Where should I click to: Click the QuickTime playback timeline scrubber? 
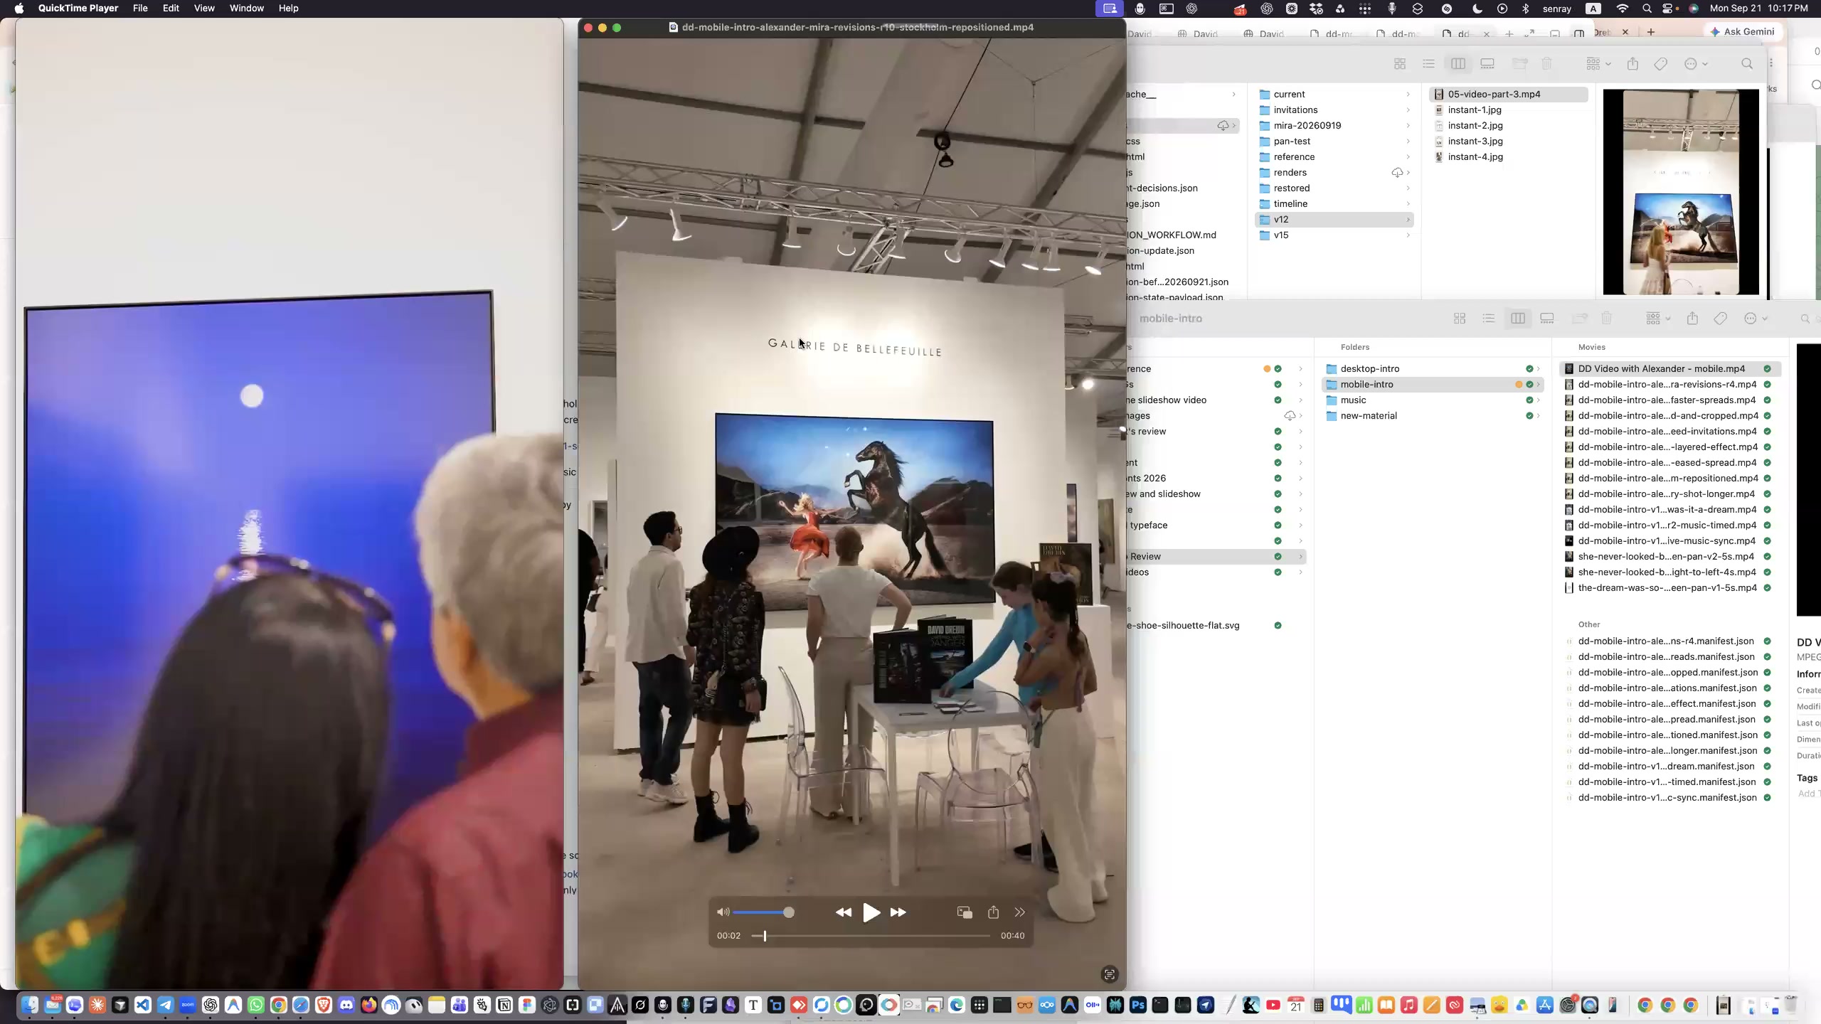[871, 936]
